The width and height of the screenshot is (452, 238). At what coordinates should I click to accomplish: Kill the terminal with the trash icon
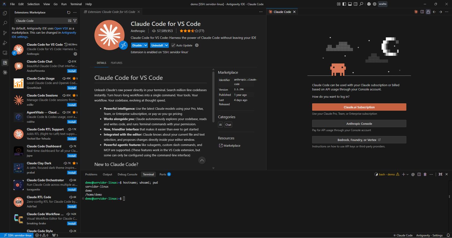(425, 174)
